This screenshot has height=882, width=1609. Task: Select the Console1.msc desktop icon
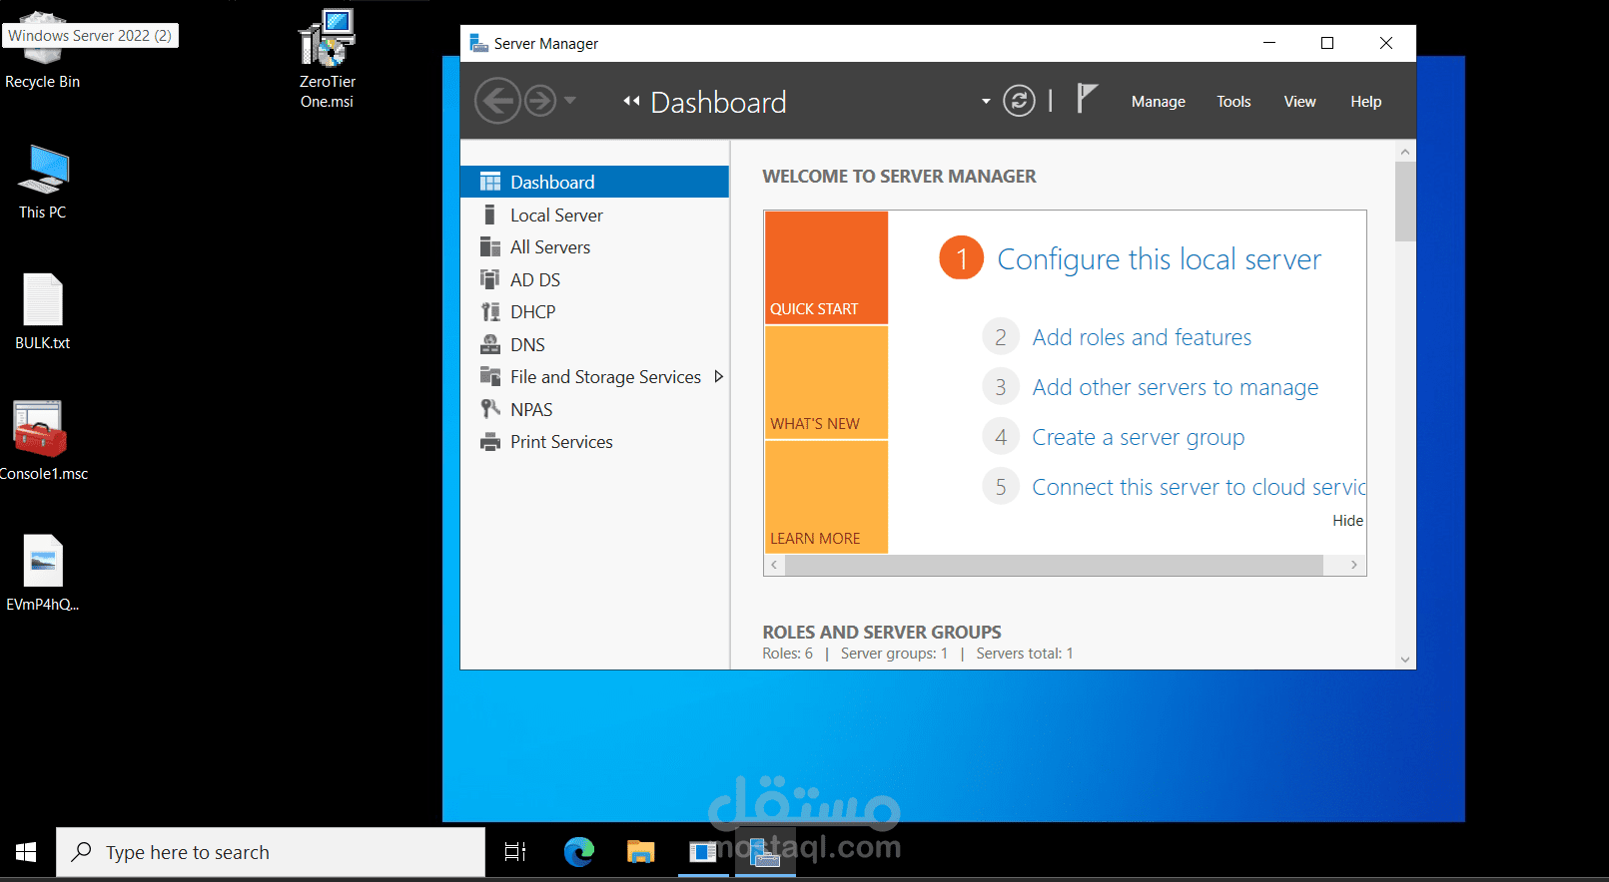tap(42, 441)
